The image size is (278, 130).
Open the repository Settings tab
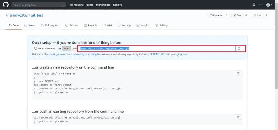pyautogui.click(x=162, y=25)
